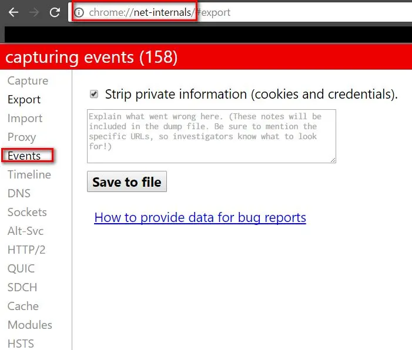Viewport: 412px width, 350px height.
Task: Show the Timeline tab
Action: tap(29, 174)
